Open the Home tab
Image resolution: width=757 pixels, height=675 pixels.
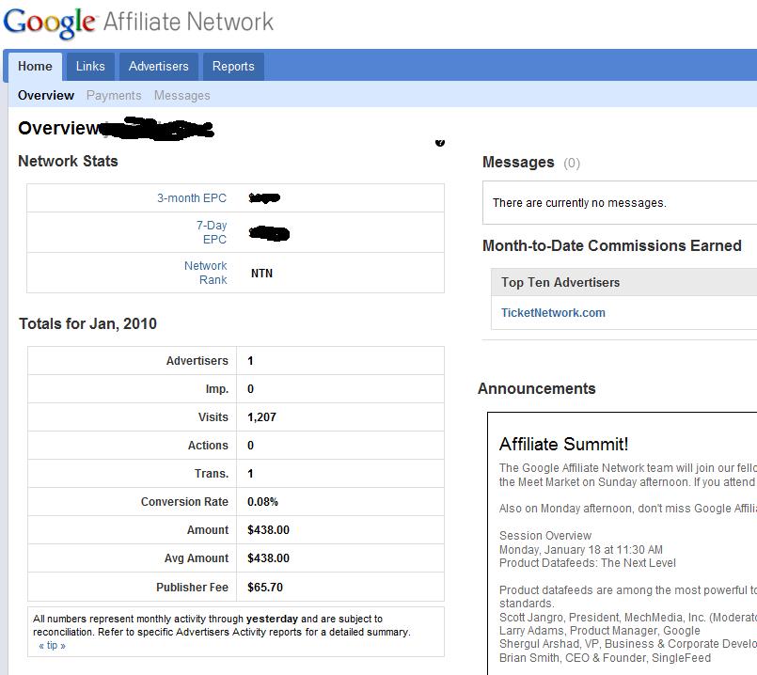point(35,66)
